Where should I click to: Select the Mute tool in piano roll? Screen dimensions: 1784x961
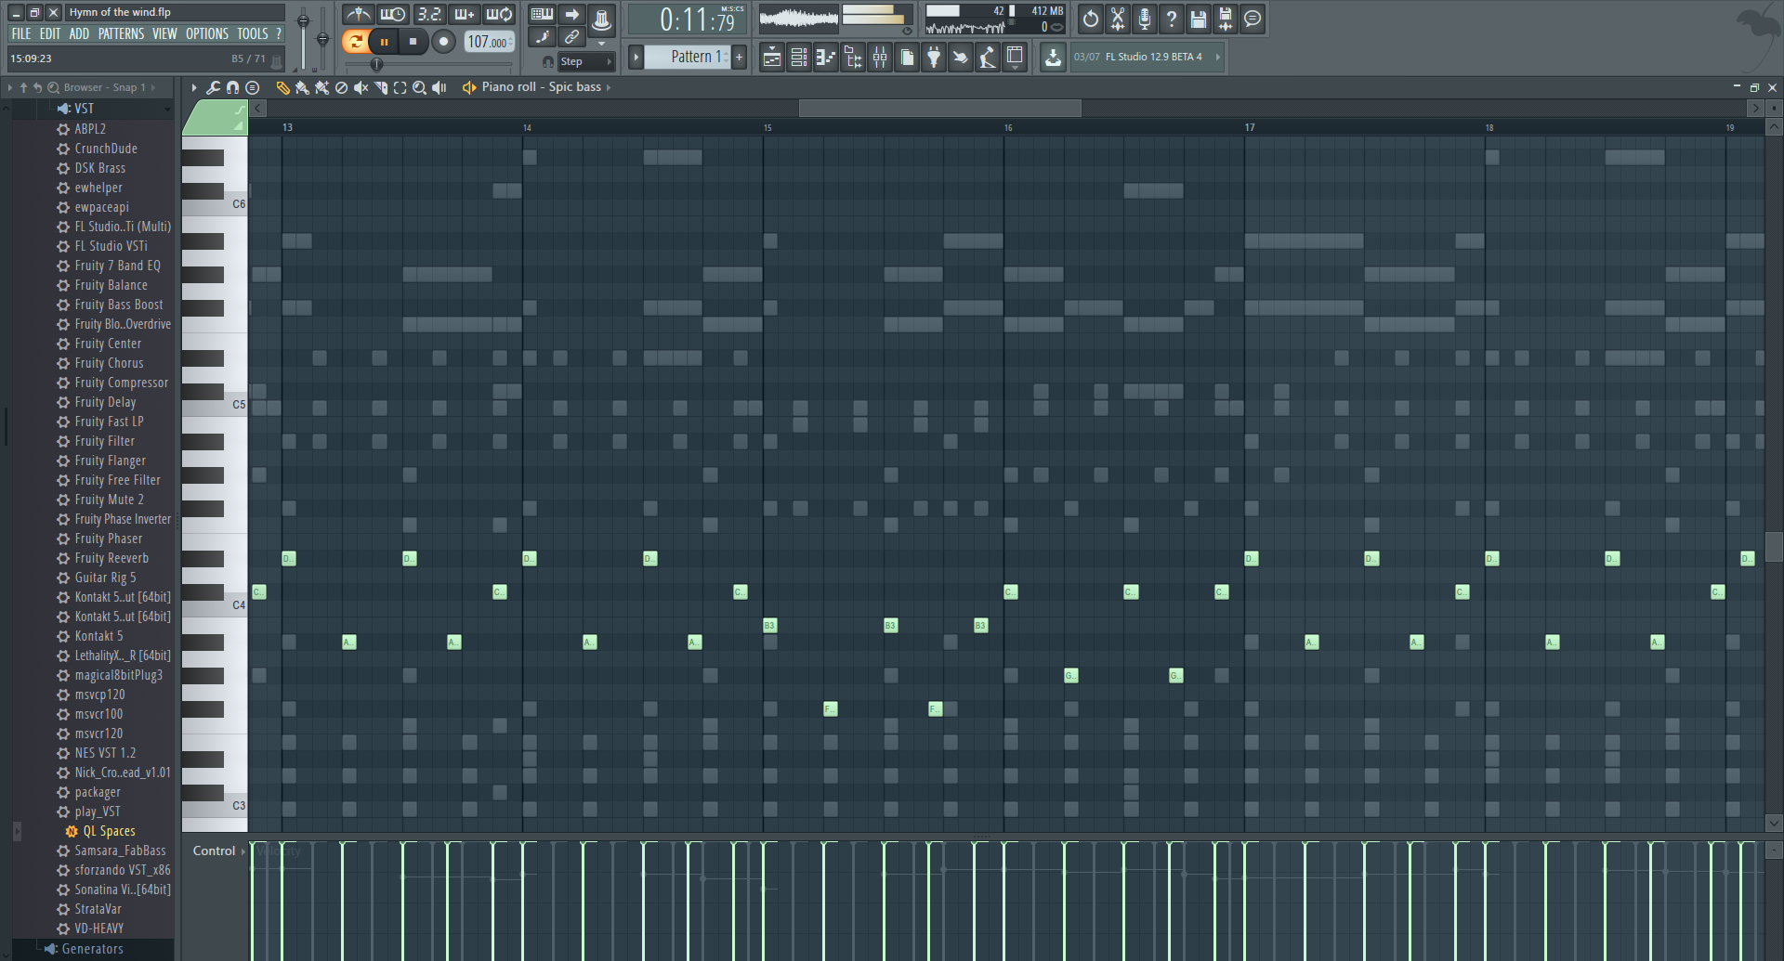click(x=361, y=87)
